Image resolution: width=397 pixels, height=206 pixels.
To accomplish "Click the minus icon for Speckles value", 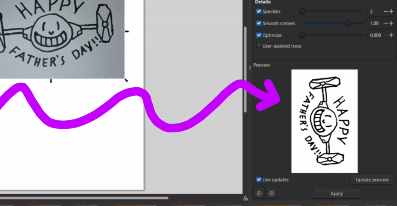I will tap(385, 12).
